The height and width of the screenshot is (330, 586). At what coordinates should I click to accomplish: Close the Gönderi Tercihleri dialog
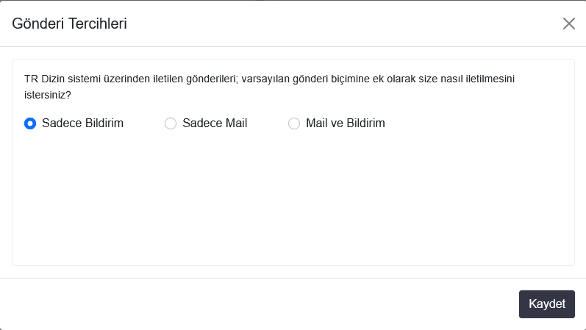pyautogui.click(x=568, y=24)
